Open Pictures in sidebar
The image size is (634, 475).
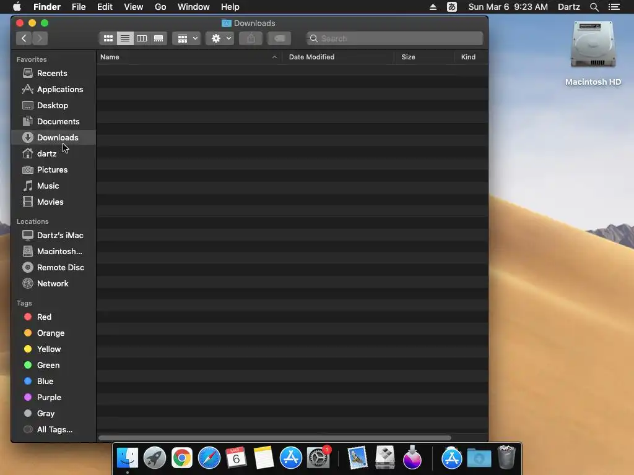53,170
